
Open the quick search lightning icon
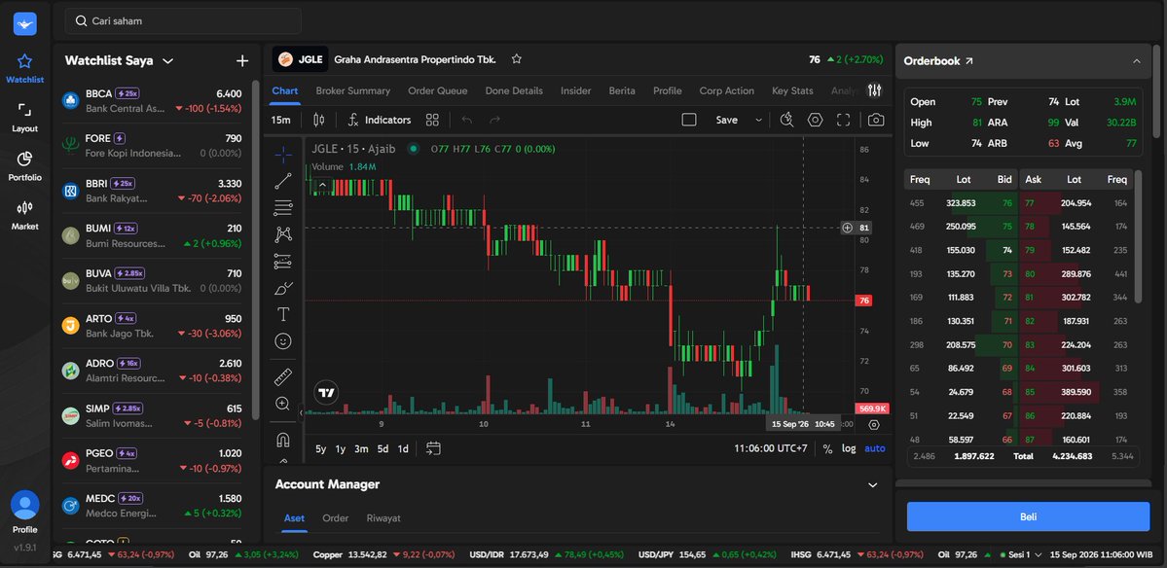[x=786, y=120]
